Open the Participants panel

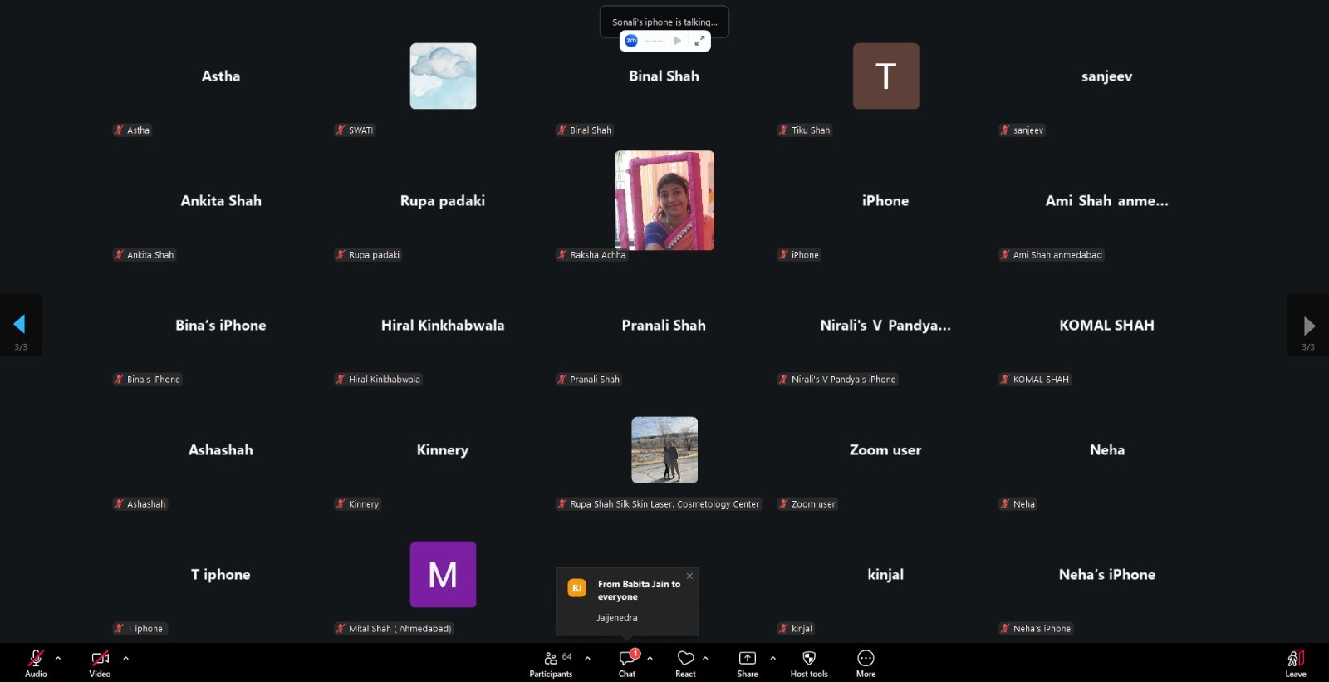(551, 662)
